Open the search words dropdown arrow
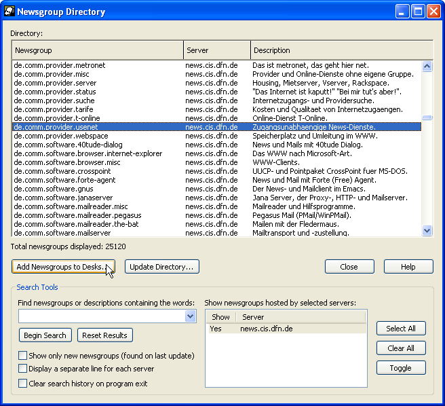445x406 pixels. [x=191, y=316]
